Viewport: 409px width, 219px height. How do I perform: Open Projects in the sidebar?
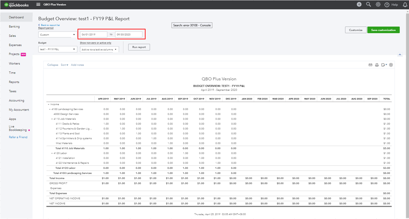(14, 54)
